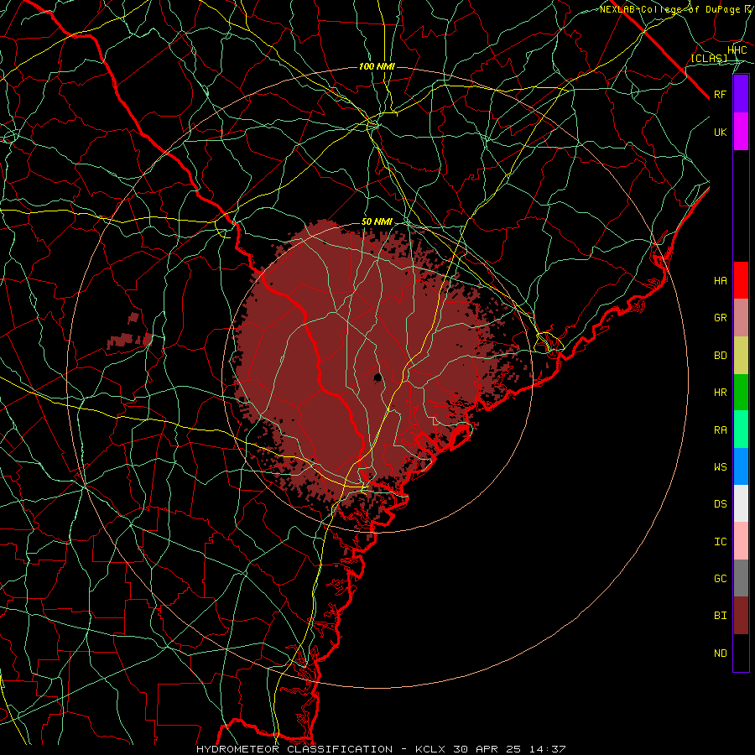This screenshot has height=755, width=755.
Task: Click the RF purple legend swatch
Action: (x=741, y=94)
